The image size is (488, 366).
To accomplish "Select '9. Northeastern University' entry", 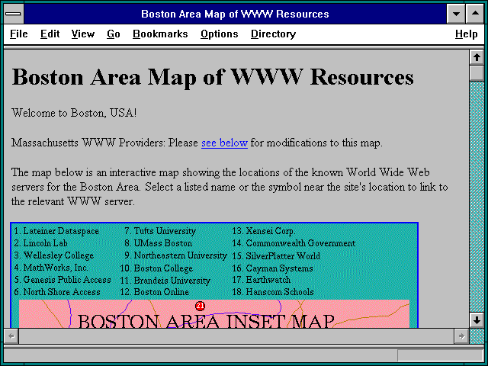I will 175,255.
